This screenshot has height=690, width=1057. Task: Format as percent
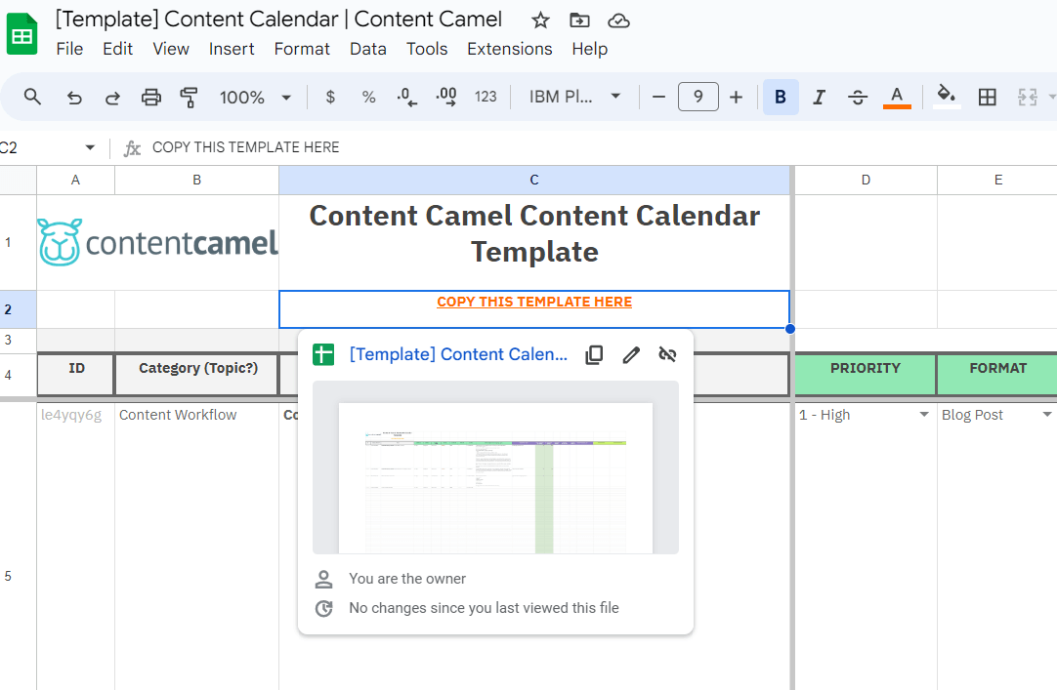[368, 97]
